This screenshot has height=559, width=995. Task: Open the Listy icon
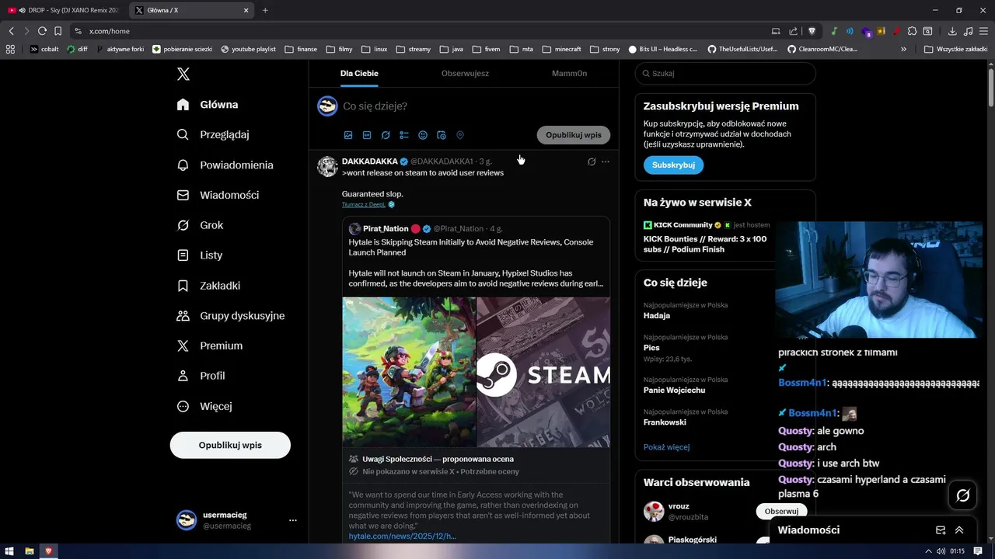tap(183, 255)
